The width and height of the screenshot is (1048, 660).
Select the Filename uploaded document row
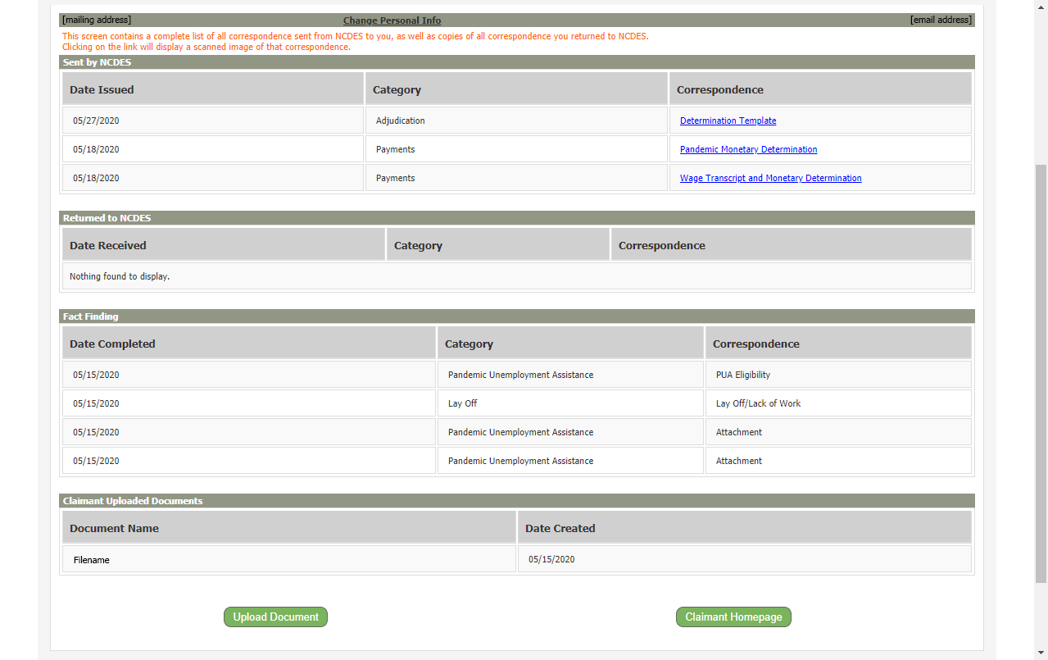pyautogui.click(x=91, y=560)
